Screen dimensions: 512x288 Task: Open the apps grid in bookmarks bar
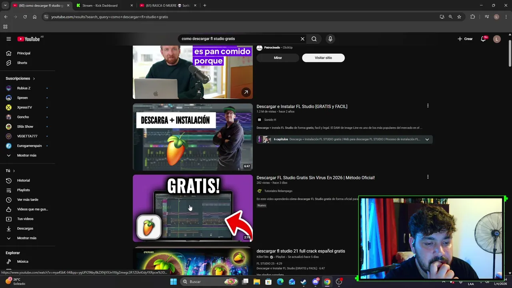(x=5, y=27)
